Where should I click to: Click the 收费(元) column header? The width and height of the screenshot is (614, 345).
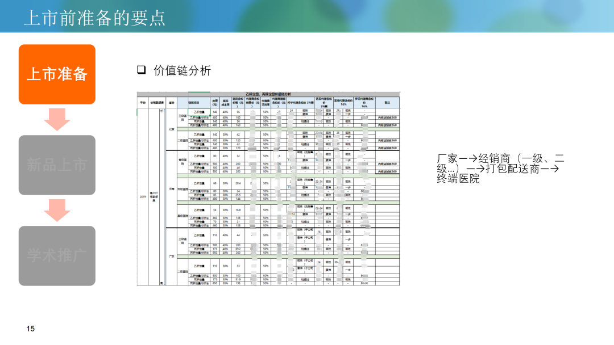pos(214,103)
